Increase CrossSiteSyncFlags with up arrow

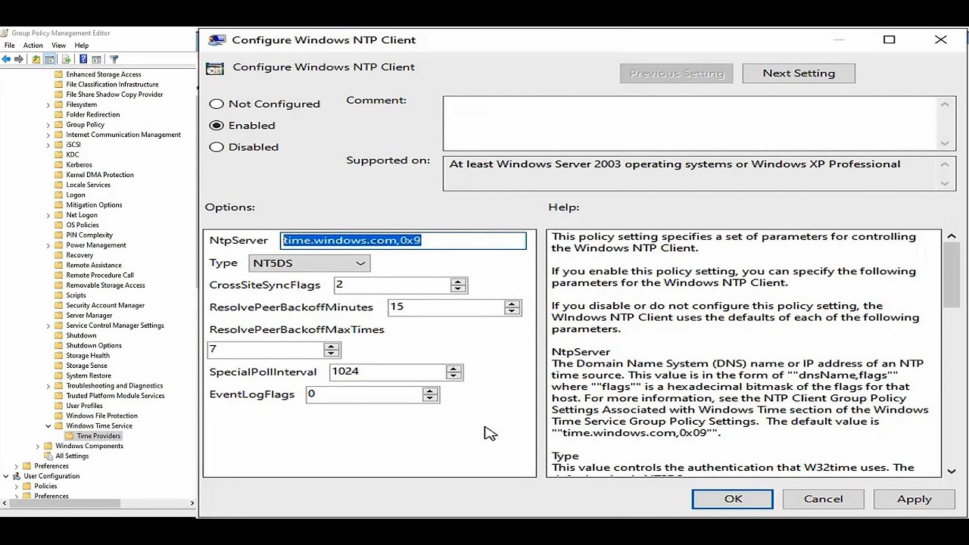pos(458,281)
